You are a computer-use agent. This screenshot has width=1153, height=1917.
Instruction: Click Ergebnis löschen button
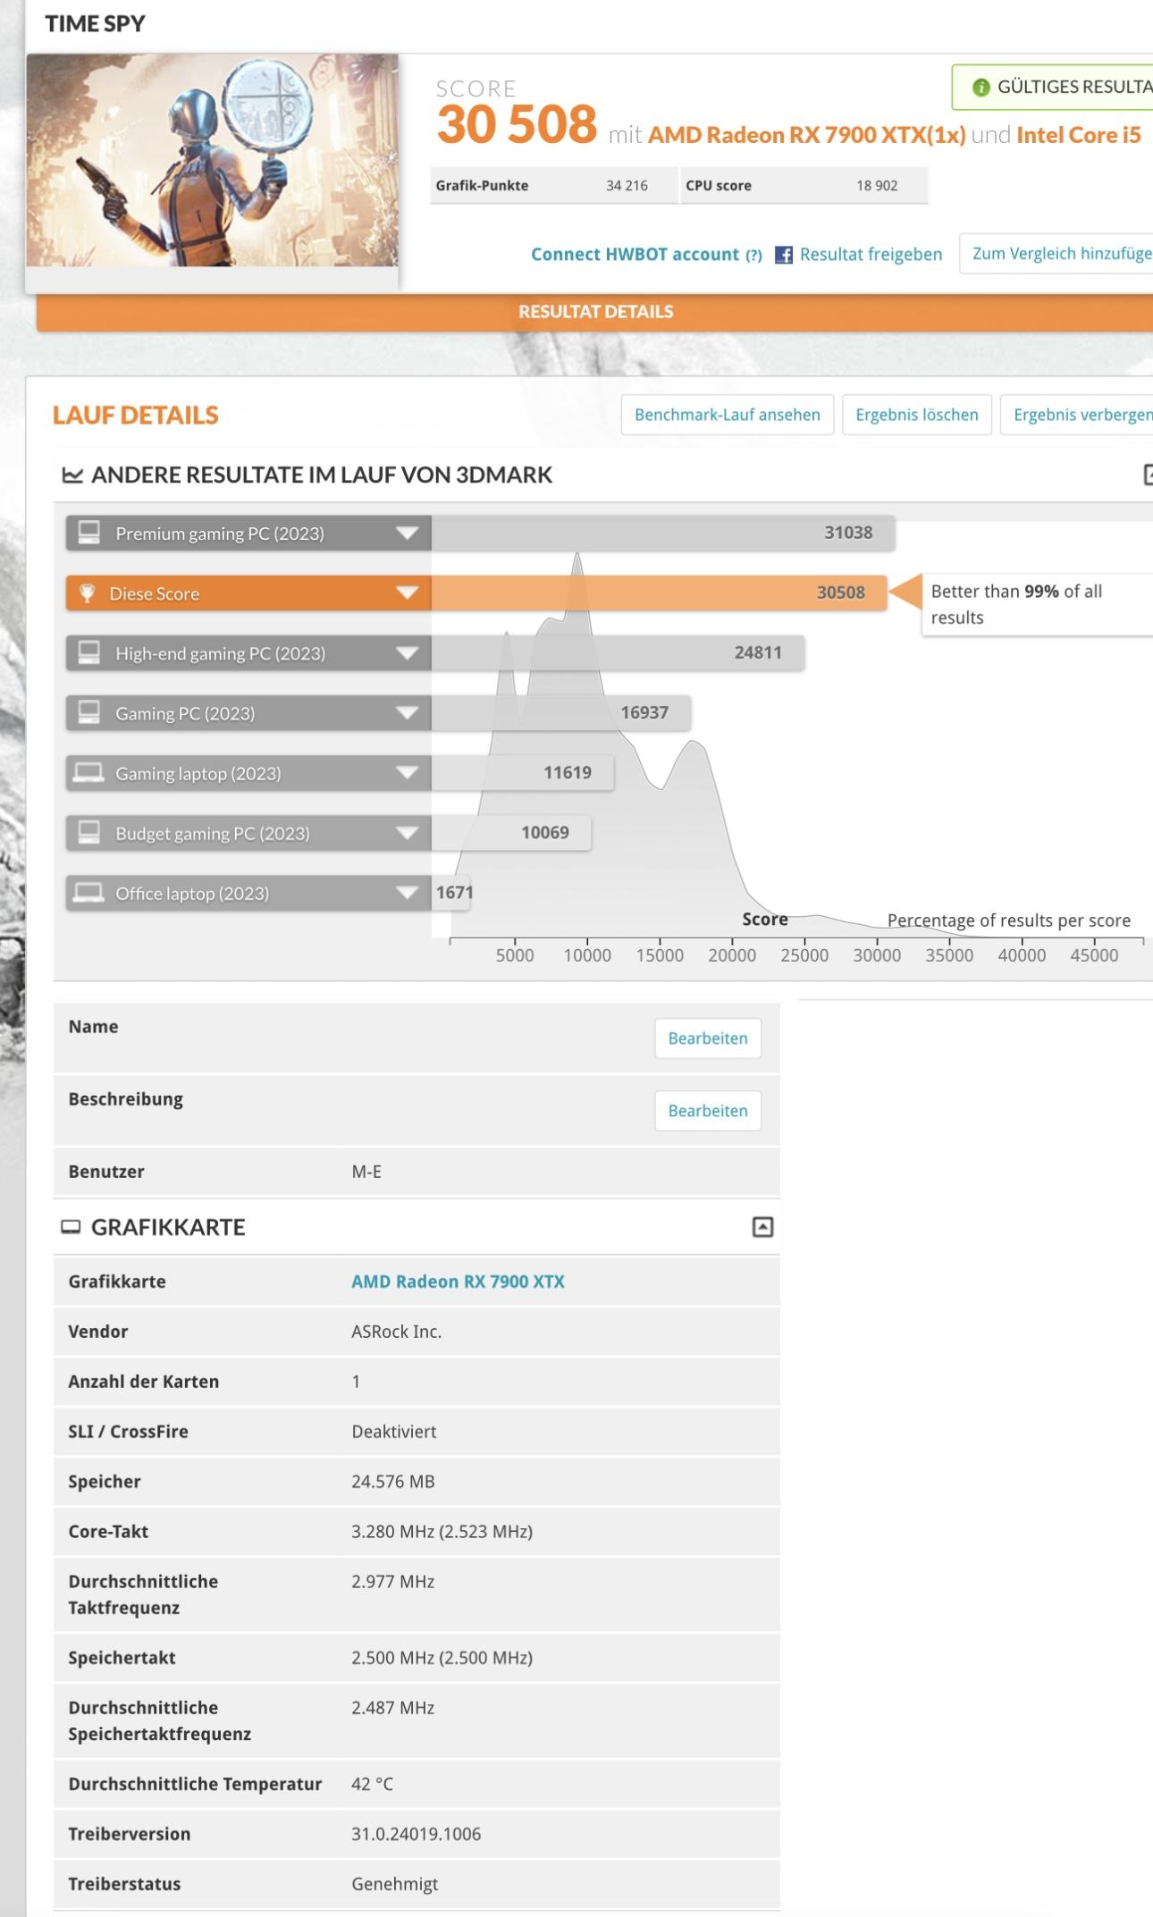click(x=917, y=415)
